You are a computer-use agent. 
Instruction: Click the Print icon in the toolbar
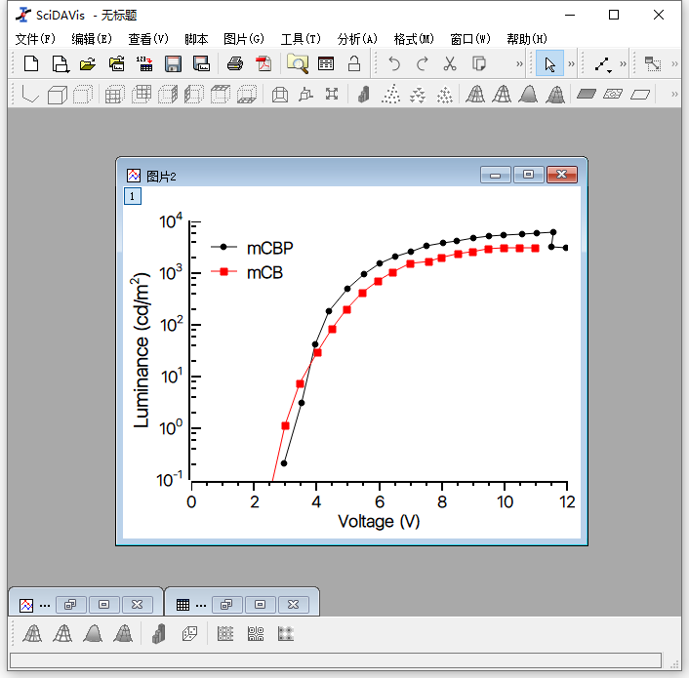point(235,64)
